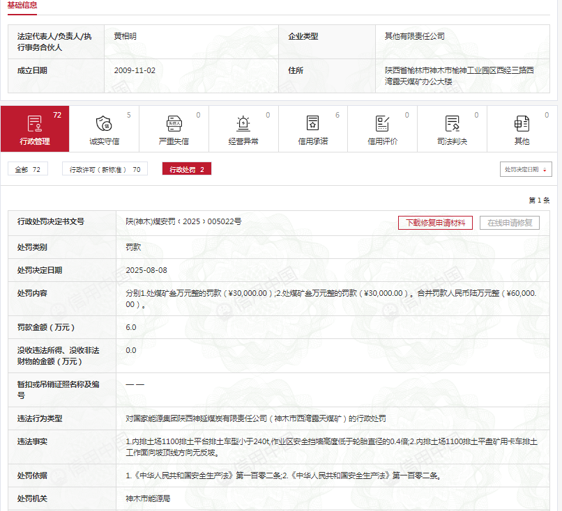Image resolution: width=562 pixels, height=511 pixels.
Task: Open the 司法判决 gavel document icon
Action: [452, 124]
